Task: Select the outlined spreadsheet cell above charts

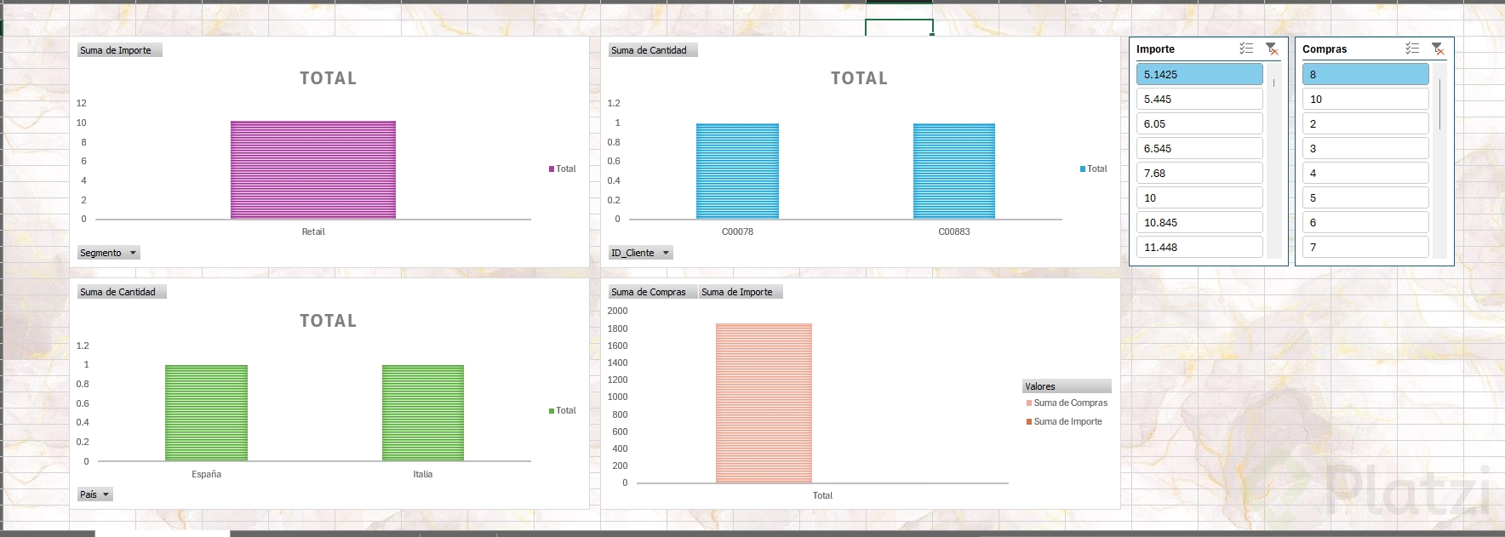Action: (899, 27)
